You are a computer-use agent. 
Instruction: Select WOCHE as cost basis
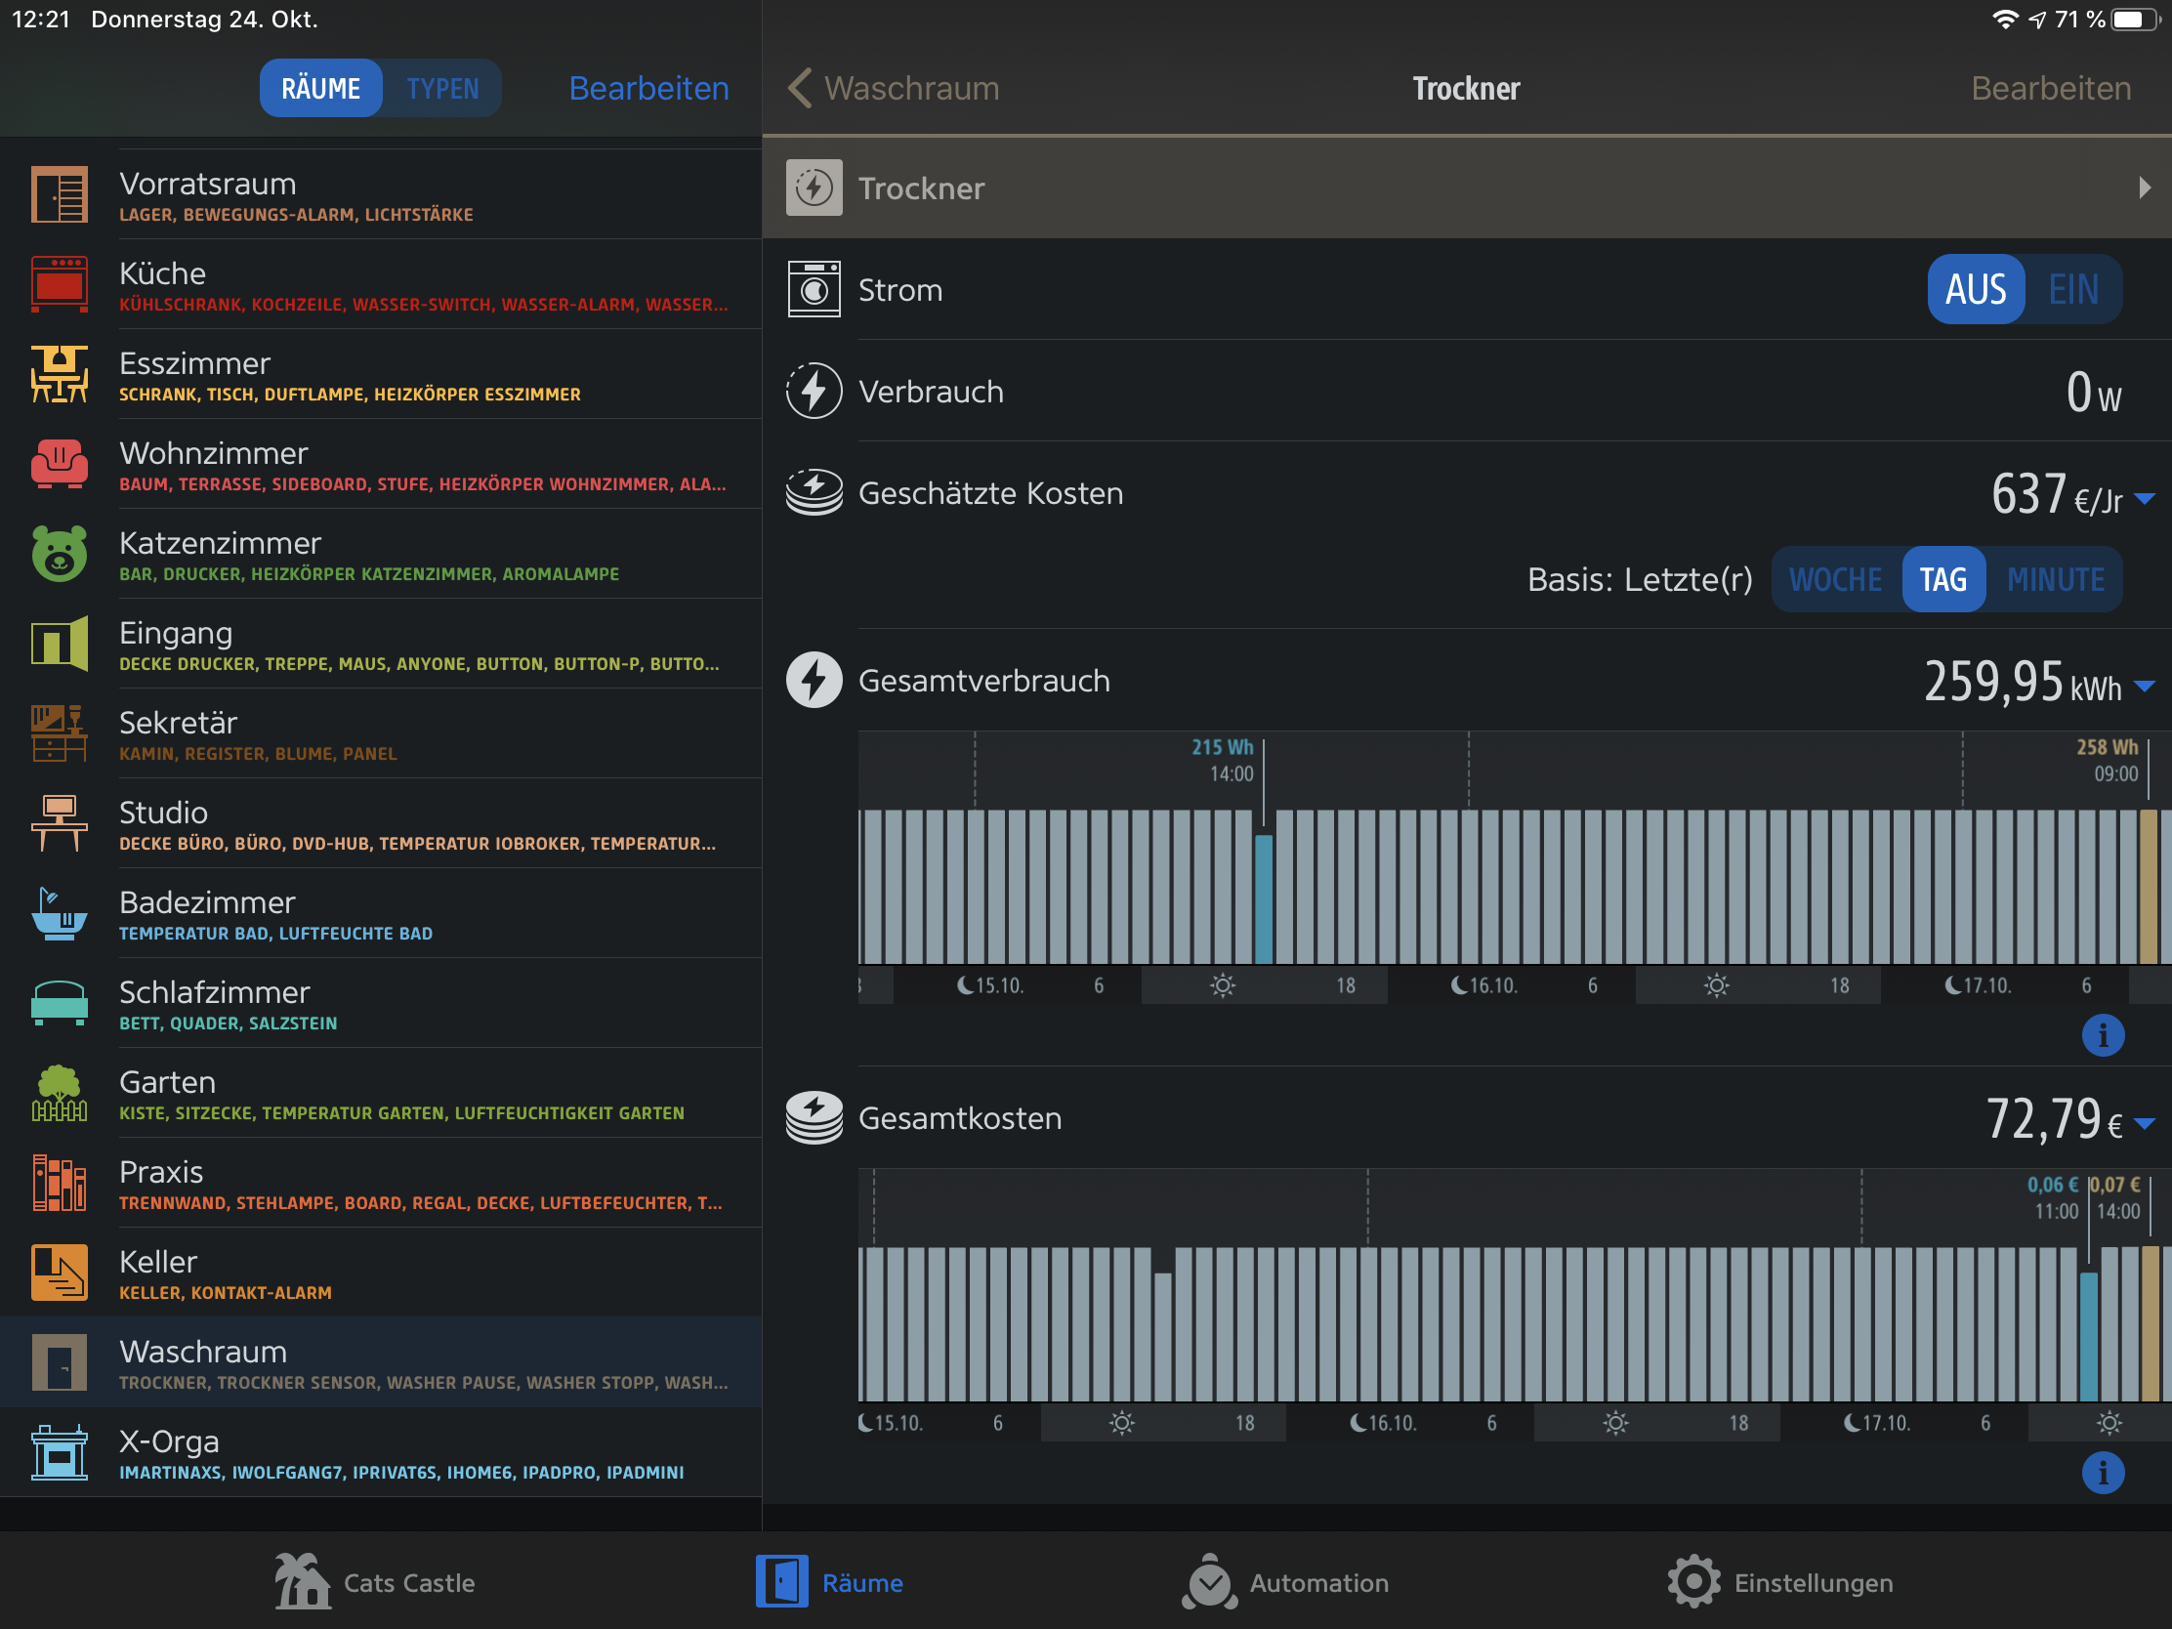pos(1834,579)
